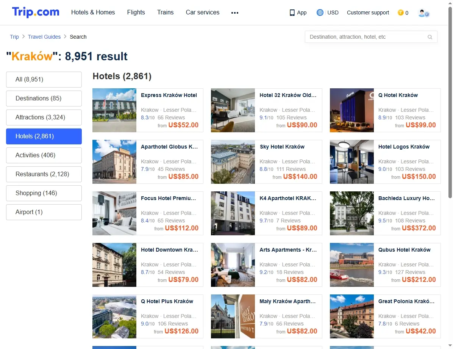The width and height of the screenshot is (453, 349).
Task: Click the US$372.00 price
Action: pyautogui.click(x=419, y=228)
